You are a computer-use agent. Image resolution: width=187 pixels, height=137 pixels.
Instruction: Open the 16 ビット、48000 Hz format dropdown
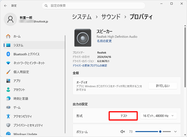coord(159,116)
